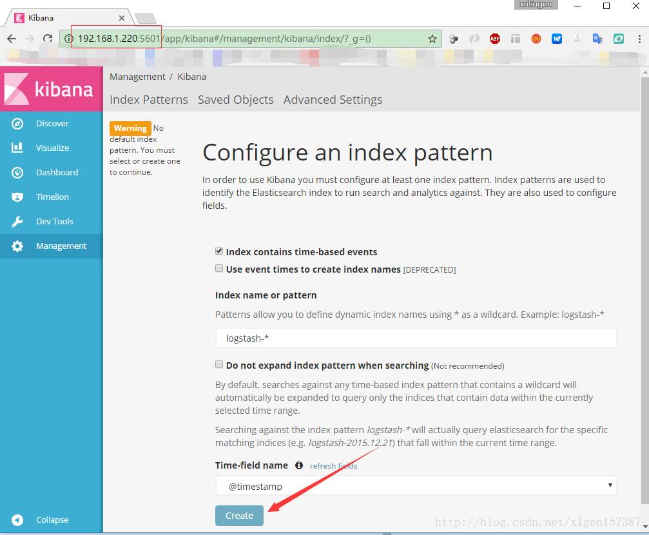Click the refresh fields link
The image size is (649, 535).
(x=334, y=466)
